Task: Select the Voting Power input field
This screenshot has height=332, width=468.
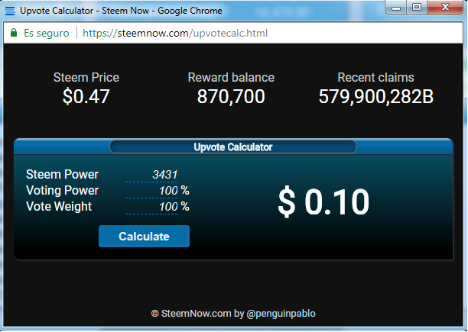Action: (151, 191)
